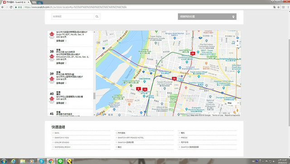The height and width of the screenshot is (164, 290).
Task: Select the Swatch store locator browser tab
Action: point(16,2)
